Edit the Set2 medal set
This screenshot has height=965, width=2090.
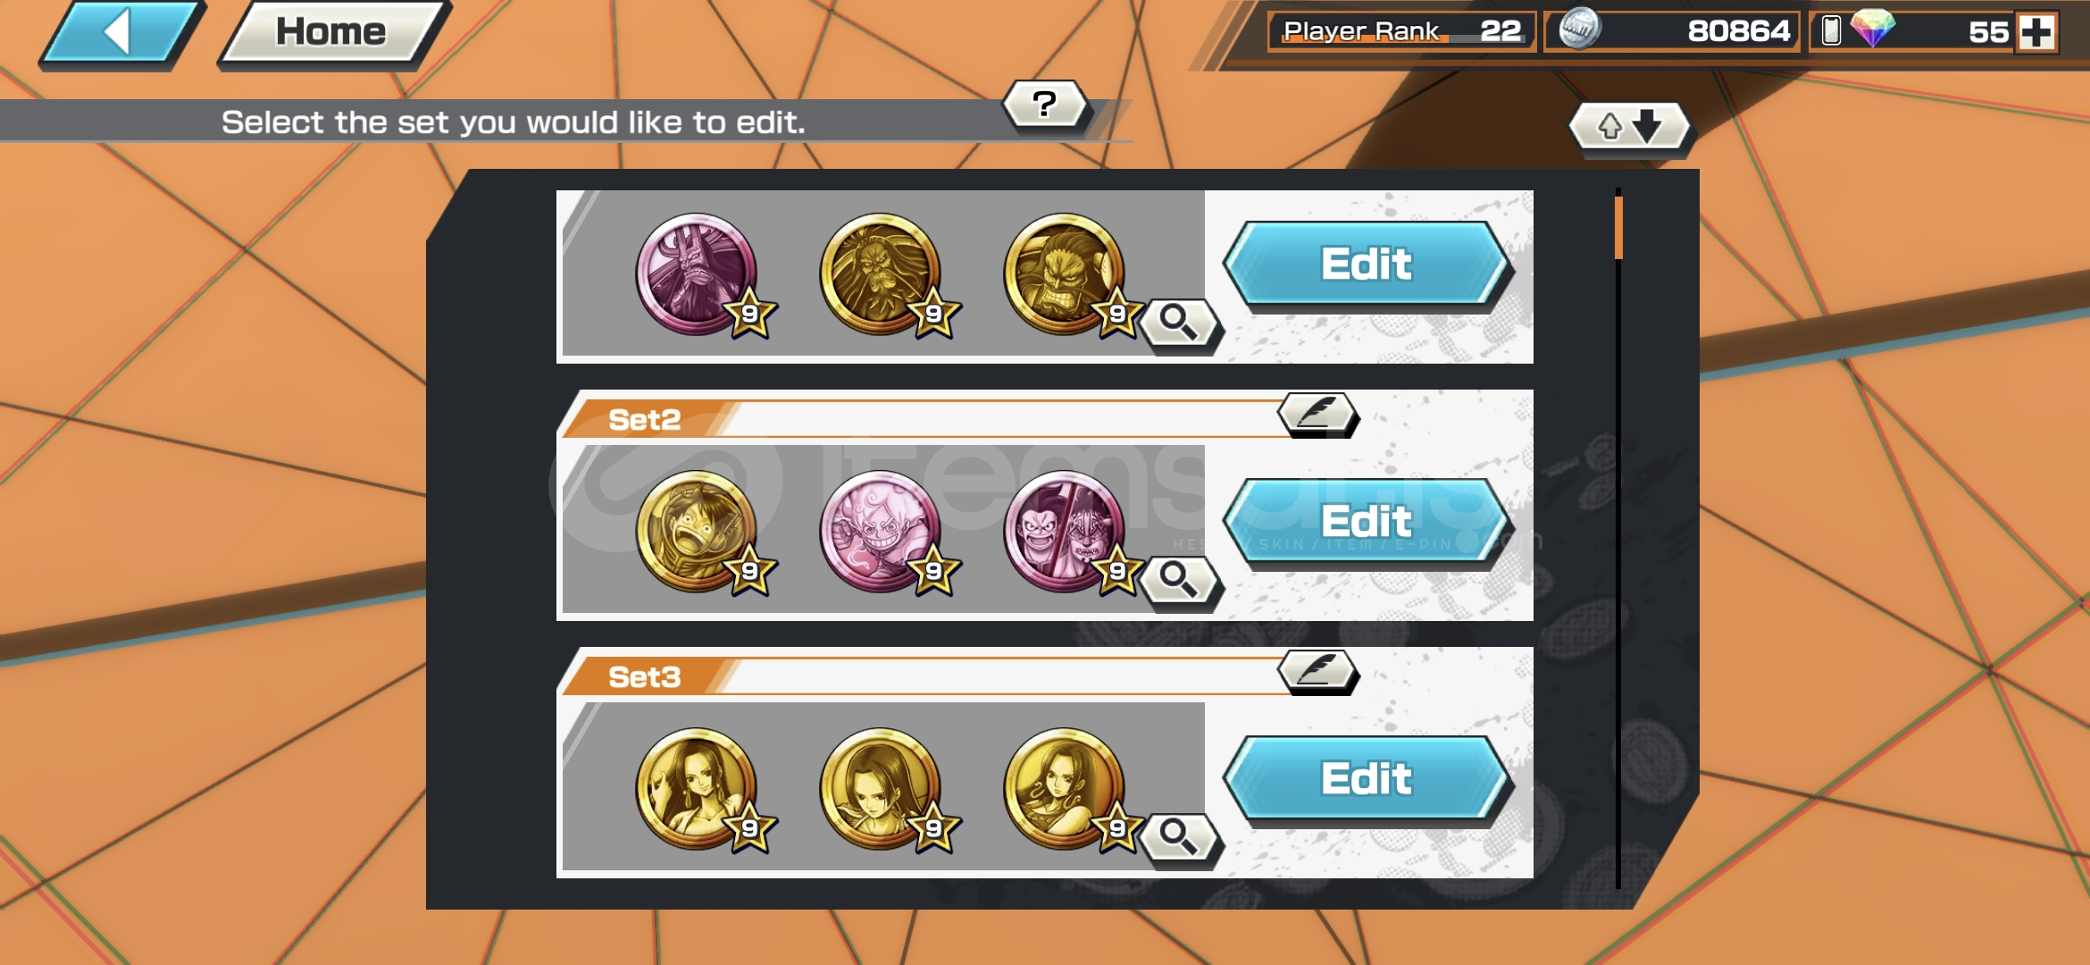tap(1367, 522)
